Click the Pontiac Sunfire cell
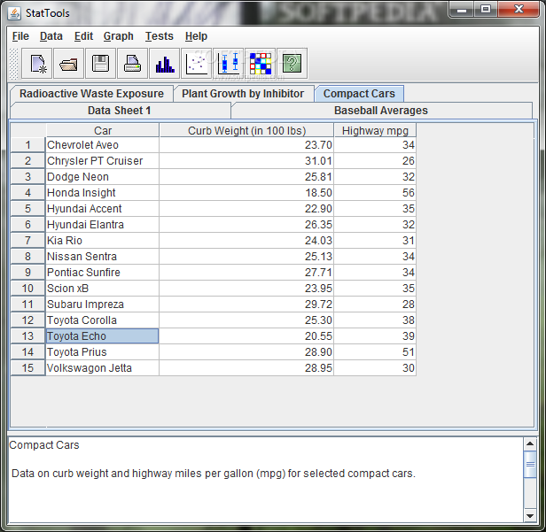The height and width of the screenshot is (532, 546). coord(103,273)
